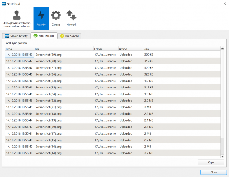Image resolution: width=229 pixels, height=177 pixels.
Task: Click the 300 KB size cell
Action: click(149, 55)
